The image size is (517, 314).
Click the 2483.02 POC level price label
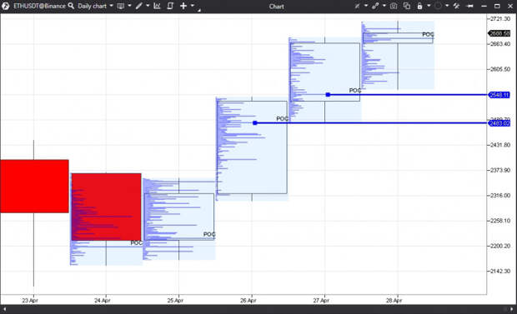[x=499, y=123]
